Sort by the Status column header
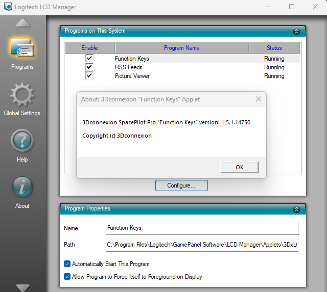The height and width of the screenshot is (292, 327). (x=274, y=48)
